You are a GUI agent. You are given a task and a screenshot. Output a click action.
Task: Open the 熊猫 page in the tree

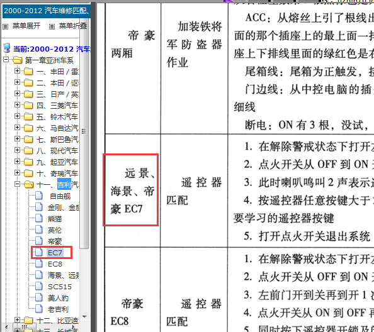tap(55, 219)
